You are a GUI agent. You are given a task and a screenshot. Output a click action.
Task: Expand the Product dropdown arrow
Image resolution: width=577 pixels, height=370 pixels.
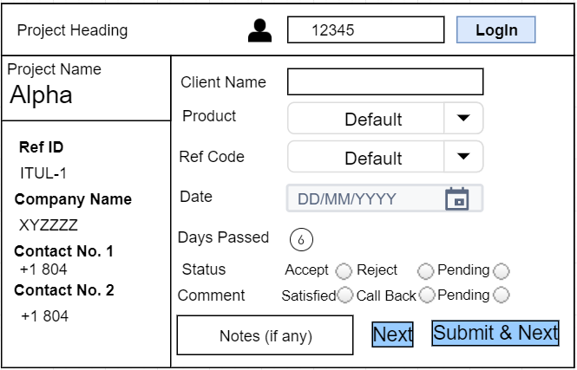click(463, 118)
